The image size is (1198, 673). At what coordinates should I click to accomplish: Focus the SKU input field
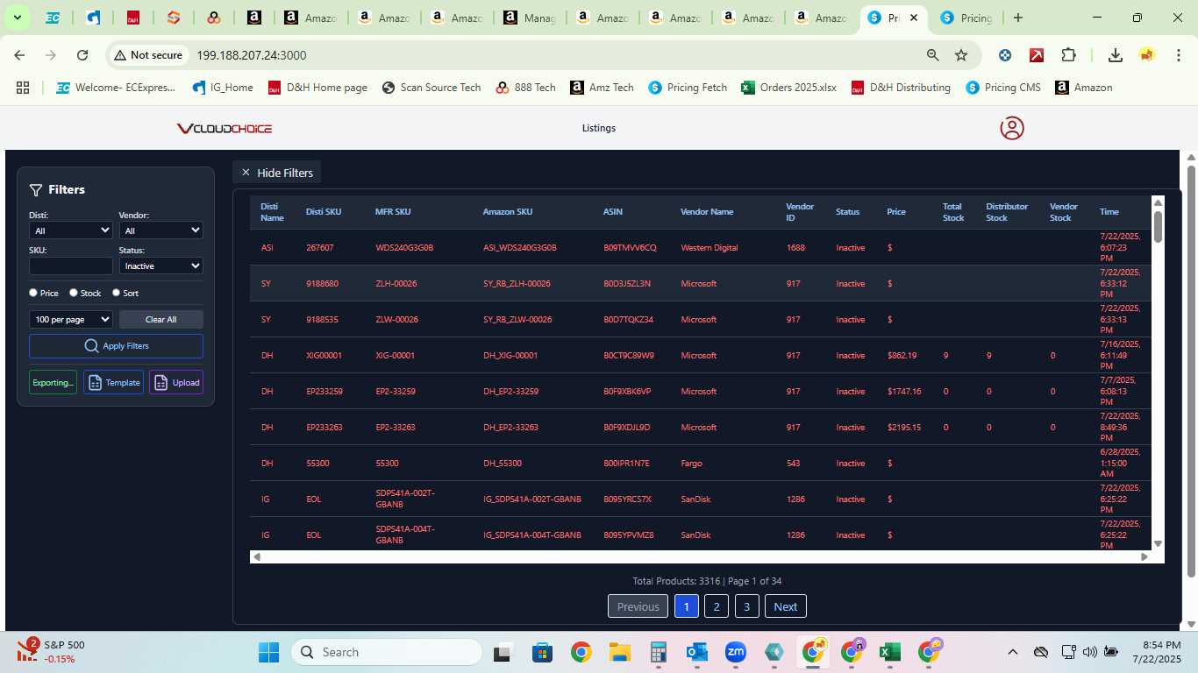(71, 266)
